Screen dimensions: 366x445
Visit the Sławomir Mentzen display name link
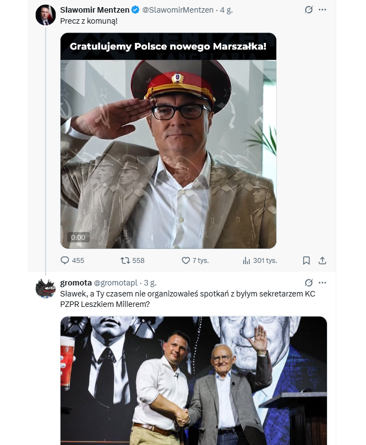[x=94, y=10]
